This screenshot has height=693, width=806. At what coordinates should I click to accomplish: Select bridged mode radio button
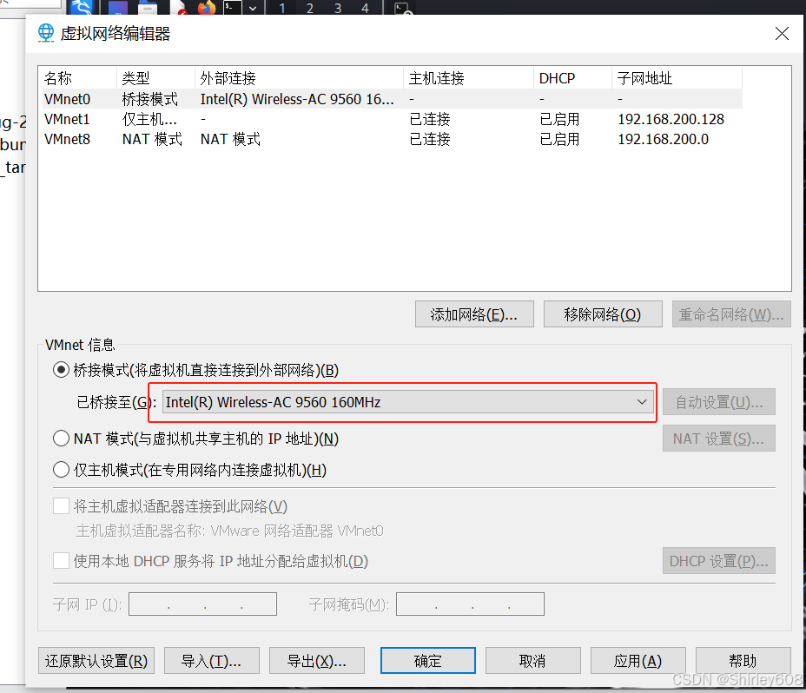pos(61,370)
